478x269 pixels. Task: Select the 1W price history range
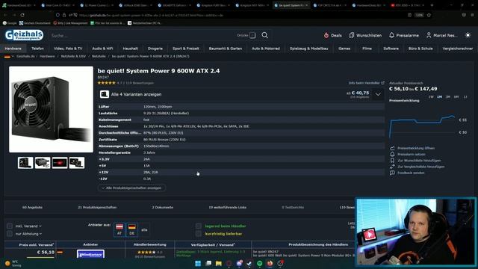tap(431, 97)
